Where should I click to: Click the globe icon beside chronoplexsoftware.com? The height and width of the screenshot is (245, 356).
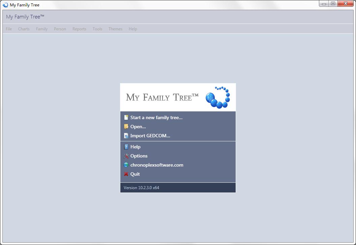click(126, 165)
